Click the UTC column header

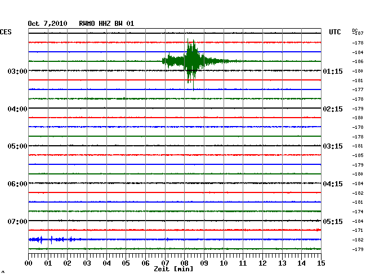pos(334,32)
